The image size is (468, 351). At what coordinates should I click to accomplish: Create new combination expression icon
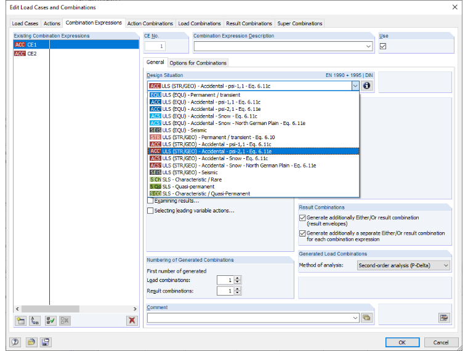pyautogui.click(x=20, y=321)
